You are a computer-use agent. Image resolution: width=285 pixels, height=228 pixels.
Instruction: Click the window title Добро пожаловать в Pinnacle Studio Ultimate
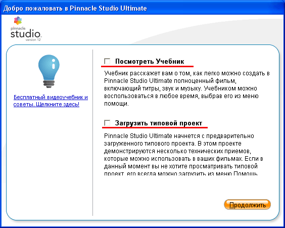75,9
